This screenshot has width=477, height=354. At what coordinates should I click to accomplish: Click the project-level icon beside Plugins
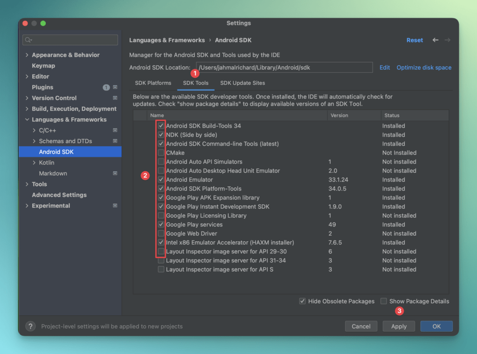tap(115, 87)
